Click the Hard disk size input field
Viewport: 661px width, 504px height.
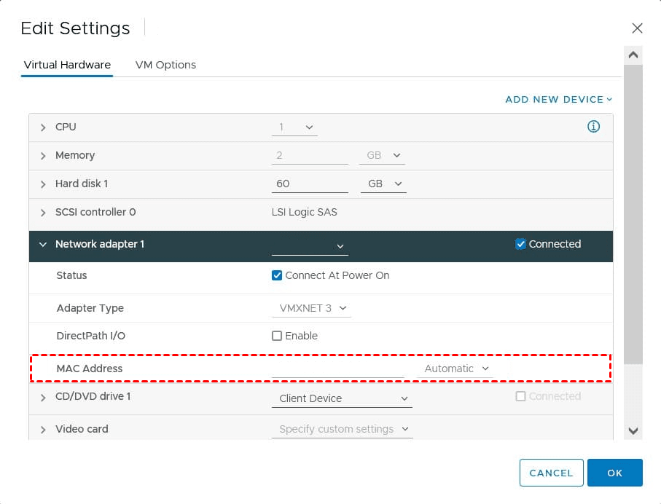[x=310, y=184]
